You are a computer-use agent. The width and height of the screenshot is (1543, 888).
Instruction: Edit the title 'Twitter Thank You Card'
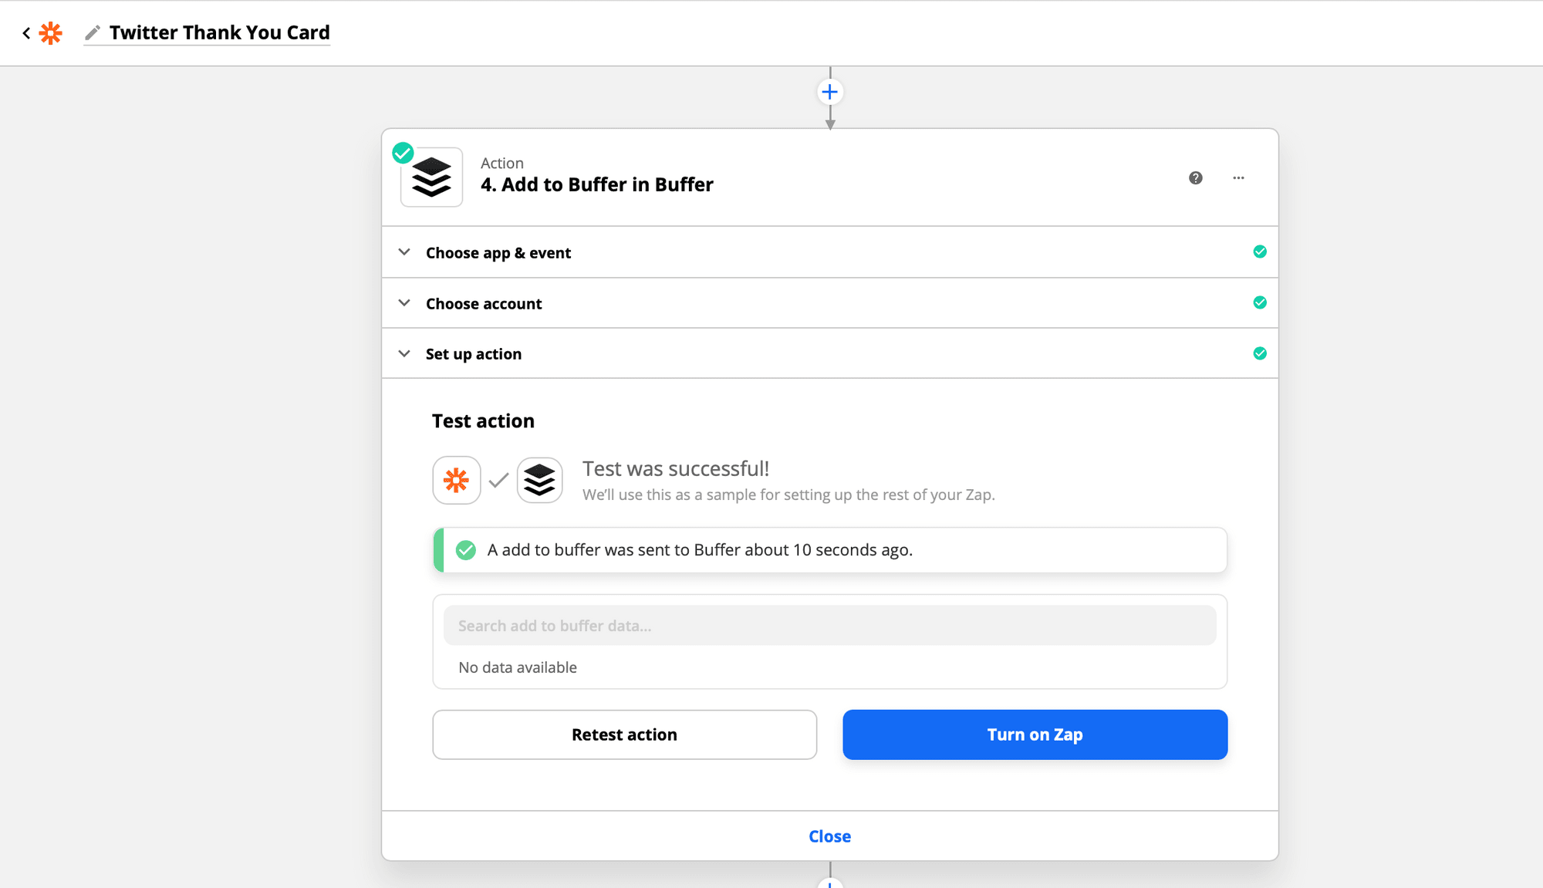click(219, 32)
